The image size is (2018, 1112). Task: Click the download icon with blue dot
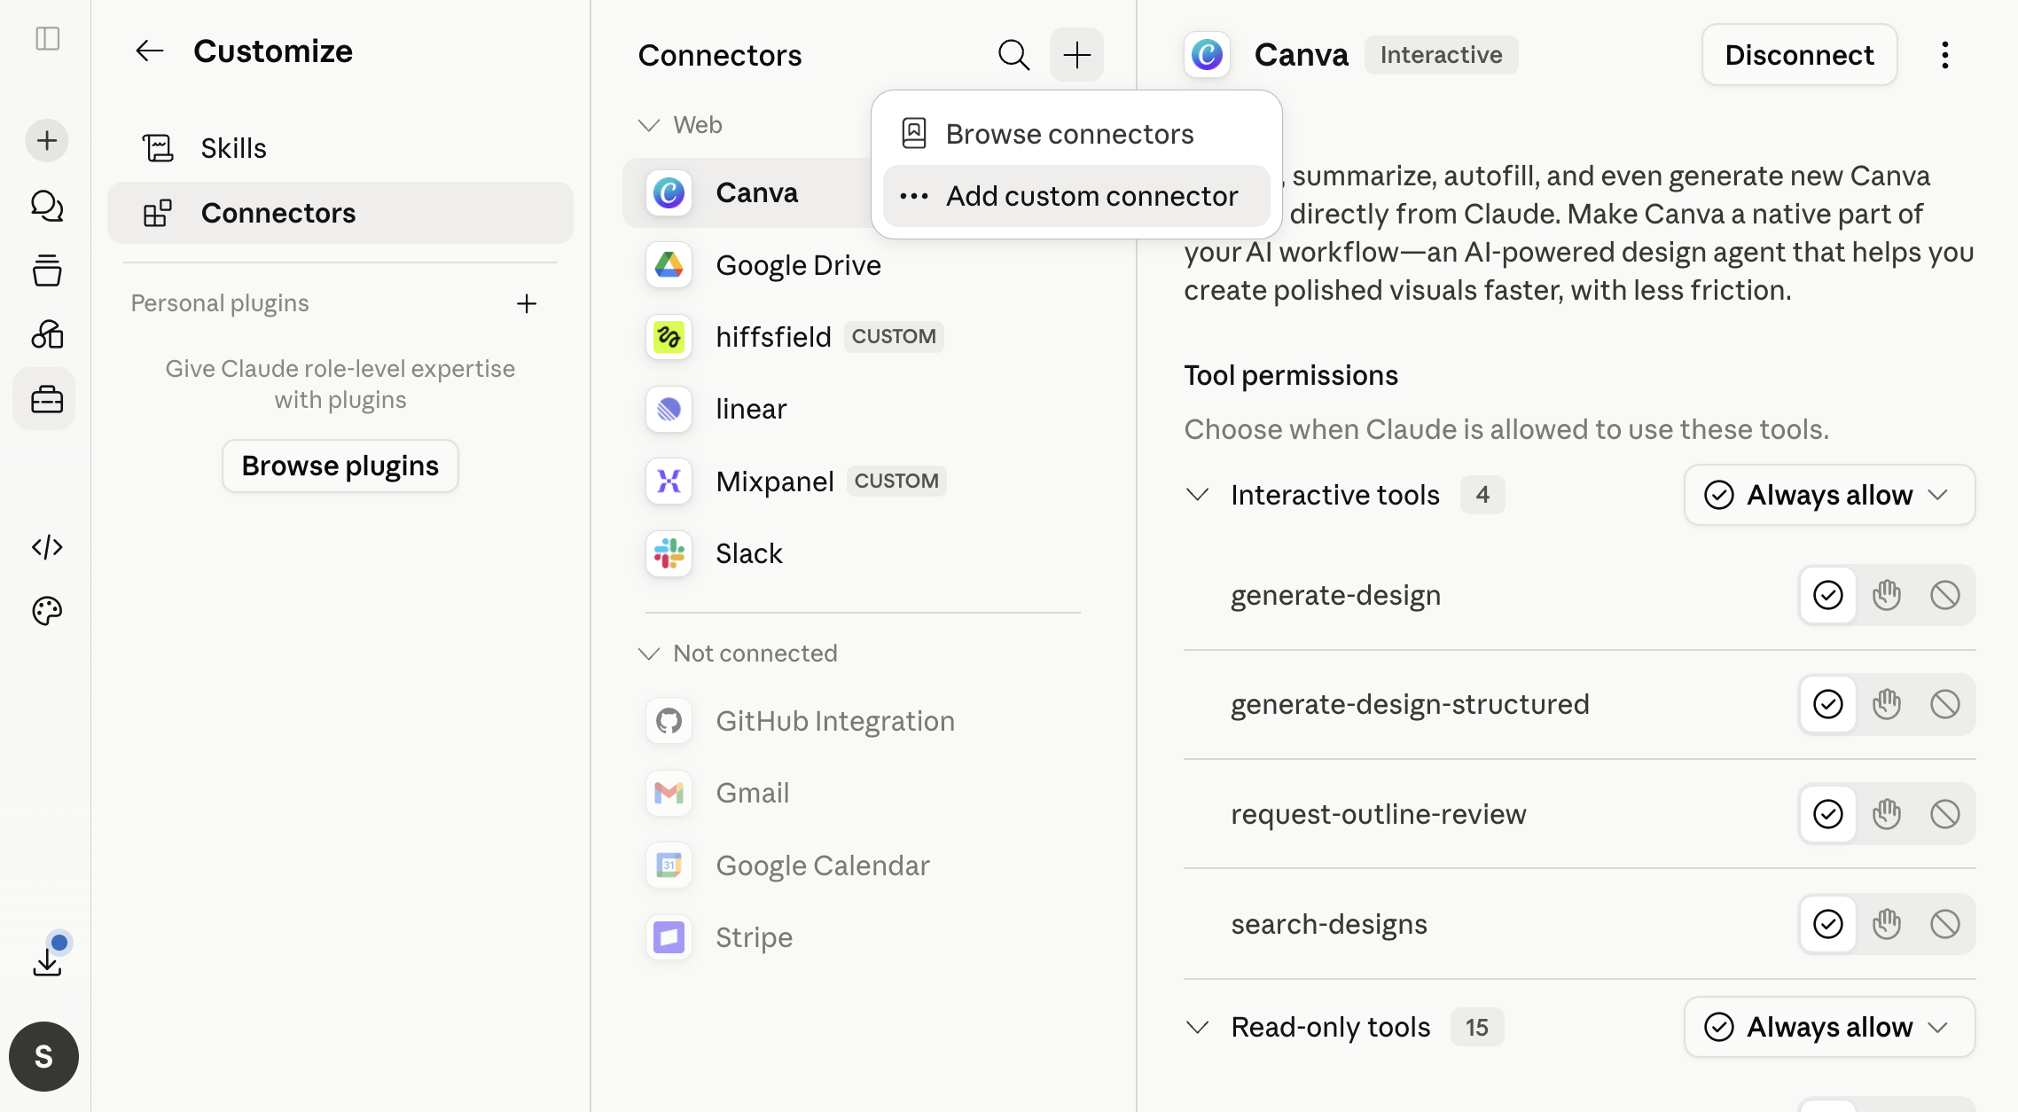[47, 960]
